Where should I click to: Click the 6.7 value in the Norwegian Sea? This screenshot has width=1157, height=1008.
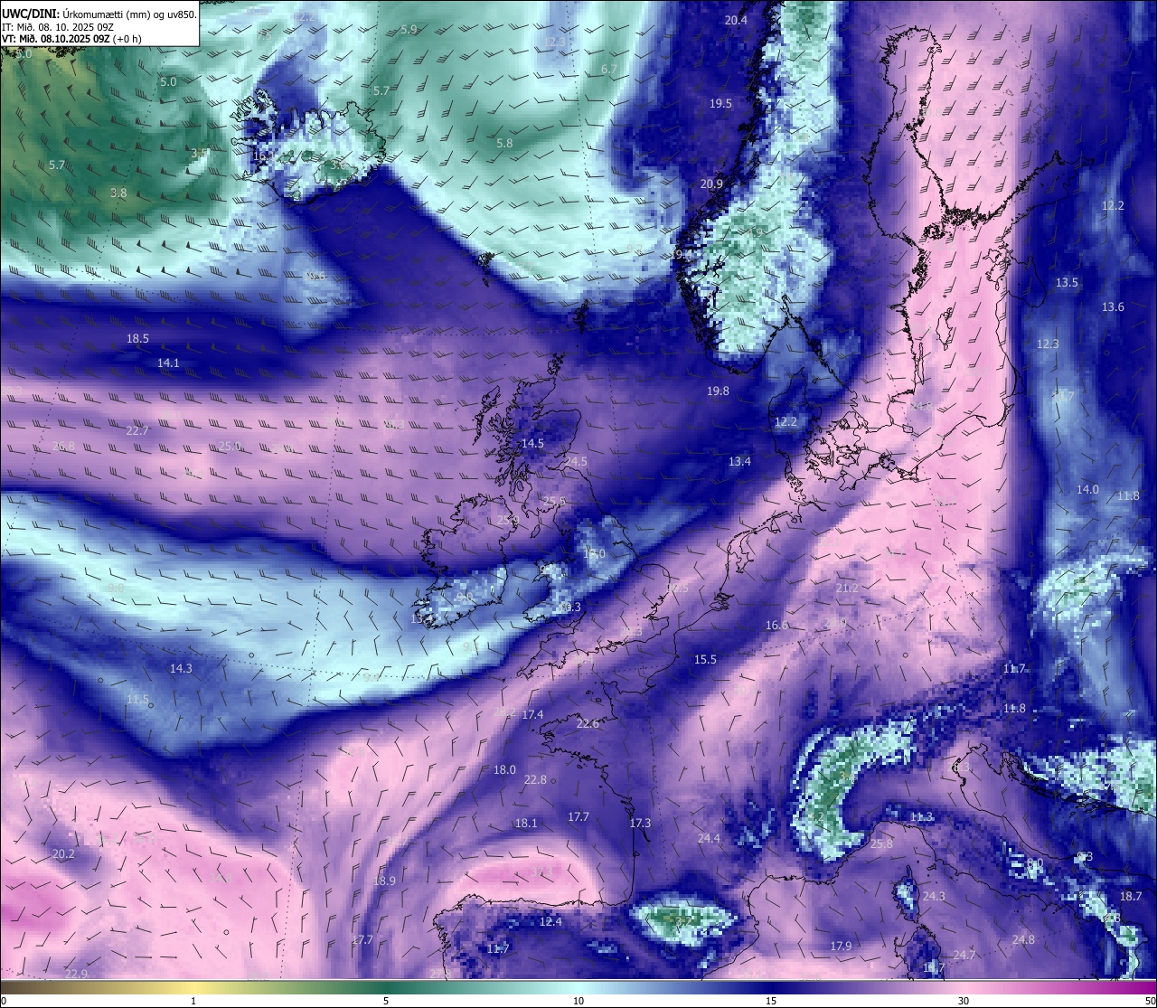(608, 69)
